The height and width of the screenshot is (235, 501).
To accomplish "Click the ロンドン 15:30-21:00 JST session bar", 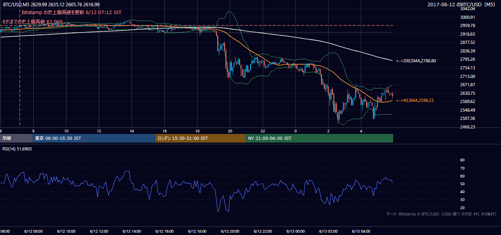I will tap(201, 138).
